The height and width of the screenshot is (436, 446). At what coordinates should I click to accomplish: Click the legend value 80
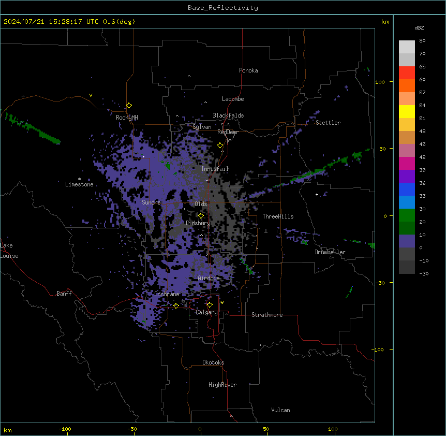click(x=422, y=41)
